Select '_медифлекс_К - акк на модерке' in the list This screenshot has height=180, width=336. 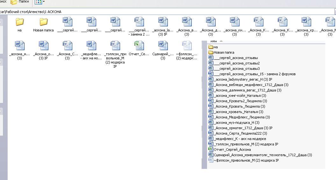pyautogui.click(x=237, y=139)
